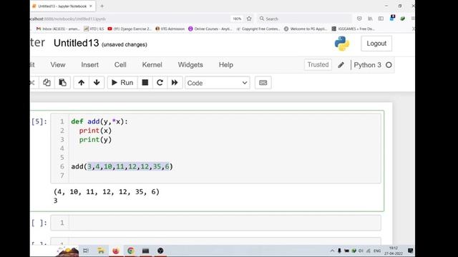Image resolution: width=458 pixels, height=257 pixels.
Task: Open the OBS Studio taskbar icon
Action: [160, 251]
